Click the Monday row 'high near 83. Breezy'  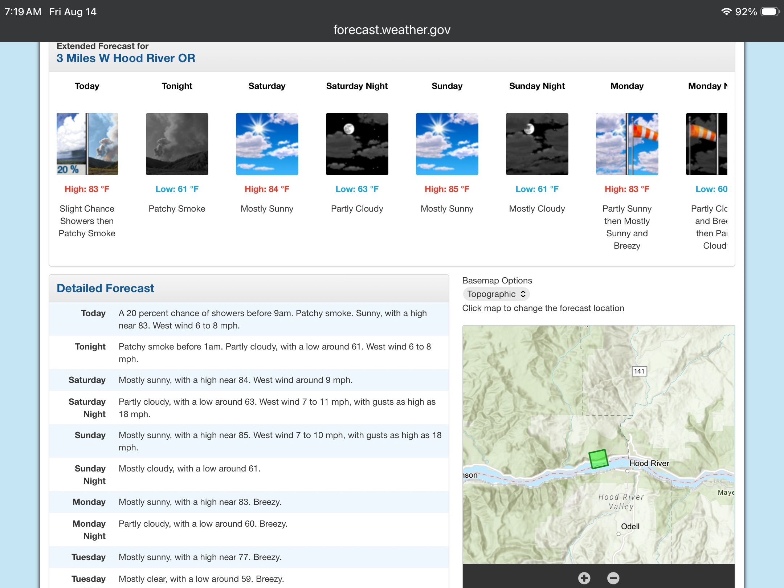[x=249, y=502]
